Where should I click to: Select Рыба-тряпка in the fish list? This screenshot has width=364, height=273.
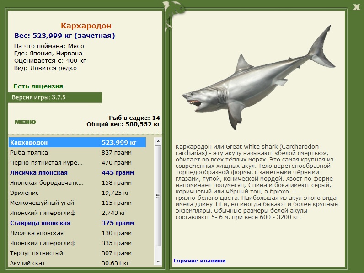(77, 153)
